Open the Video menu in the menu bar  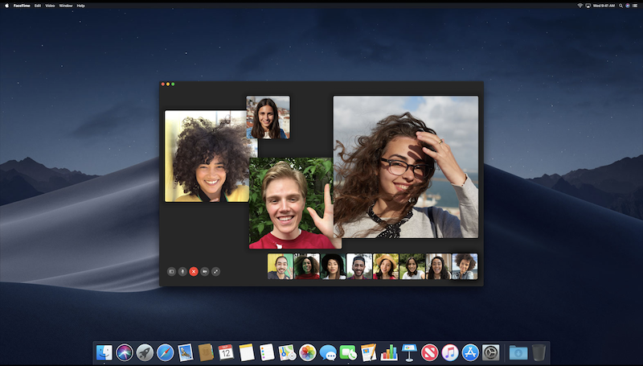pyautogui.click(x=51, y=6)
